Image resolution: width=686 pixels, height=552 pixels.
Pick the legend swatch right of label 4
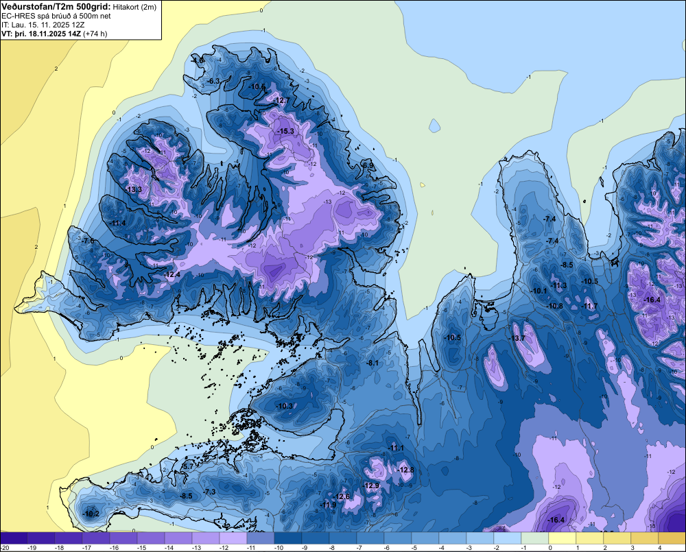click(672, 538)
